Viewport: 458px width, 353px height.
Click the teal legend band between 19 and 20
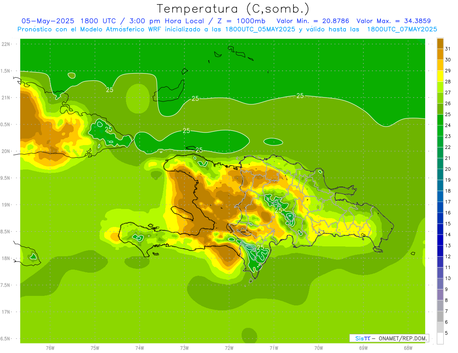pyautogui.click(x=440, y=174)
